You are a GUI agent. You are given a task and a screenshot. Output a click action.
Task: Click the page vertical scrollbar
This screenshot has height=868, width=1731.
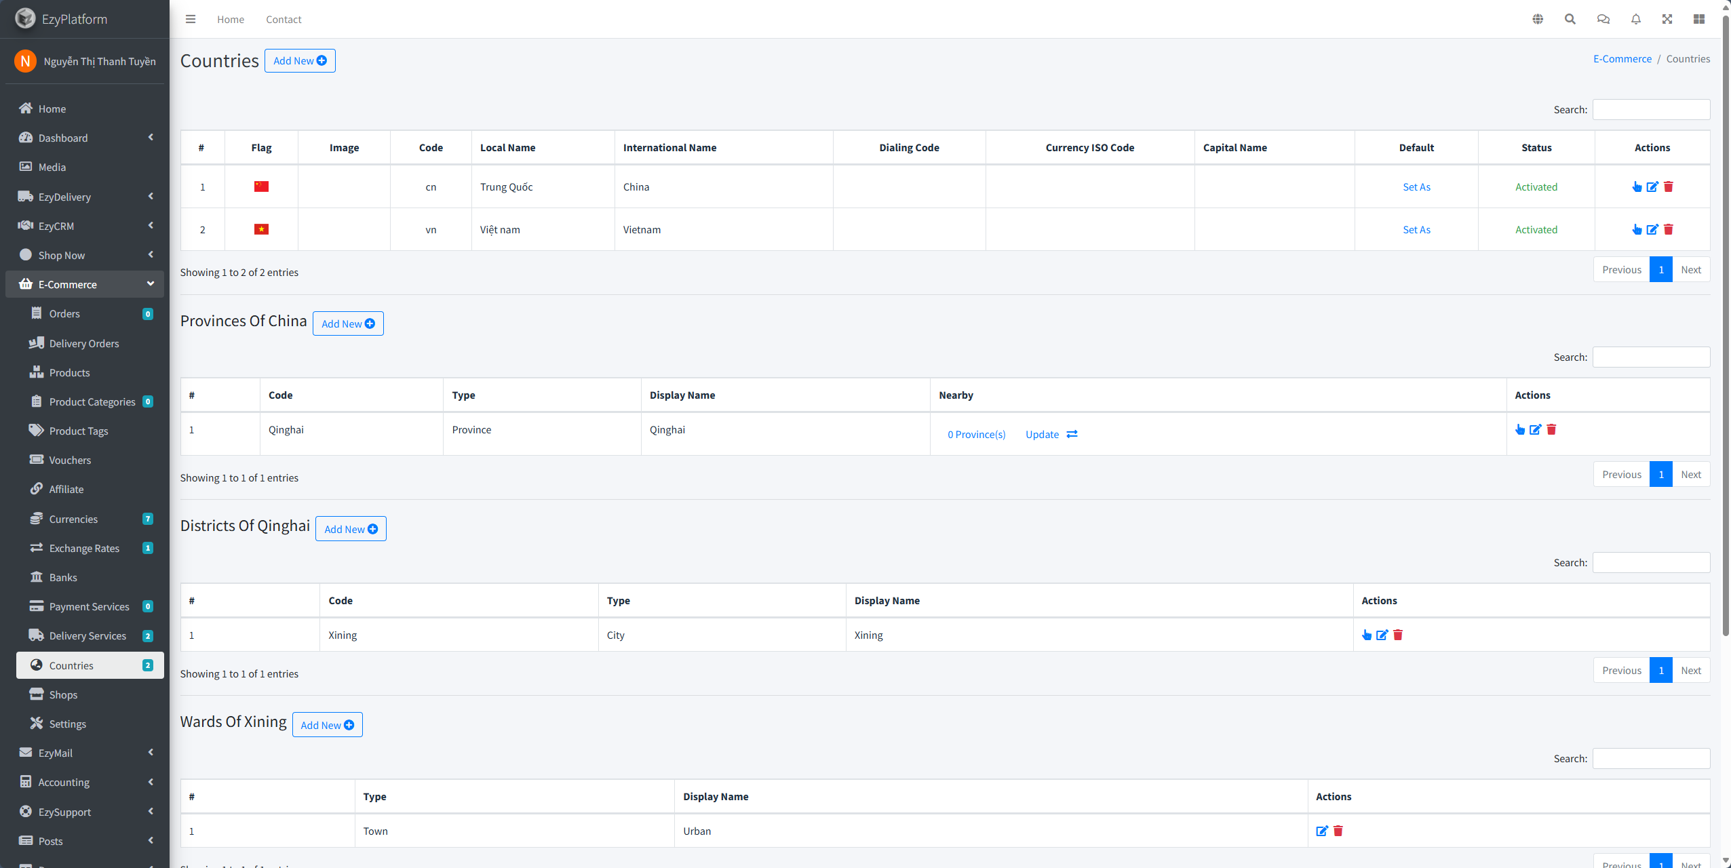(x=1726, y=325)
